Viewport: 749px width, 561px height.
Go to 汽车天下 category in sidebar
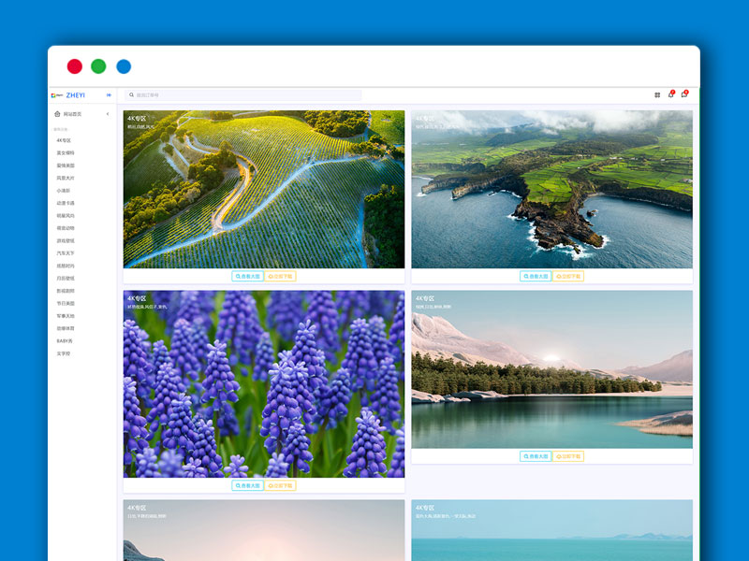point(66,253)
